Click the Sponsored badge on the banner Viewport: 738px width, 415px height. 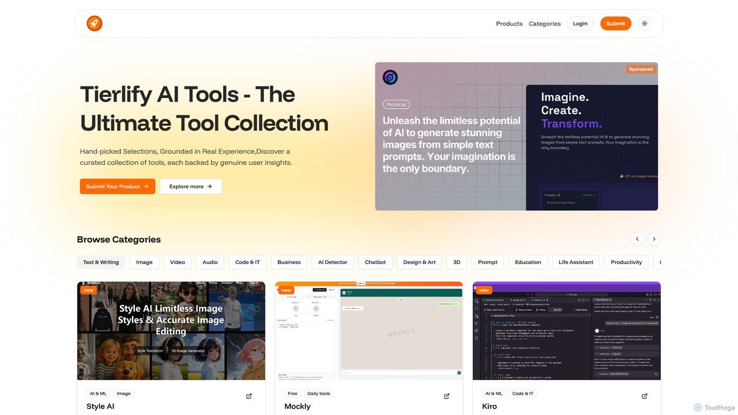tap(641, 69)
